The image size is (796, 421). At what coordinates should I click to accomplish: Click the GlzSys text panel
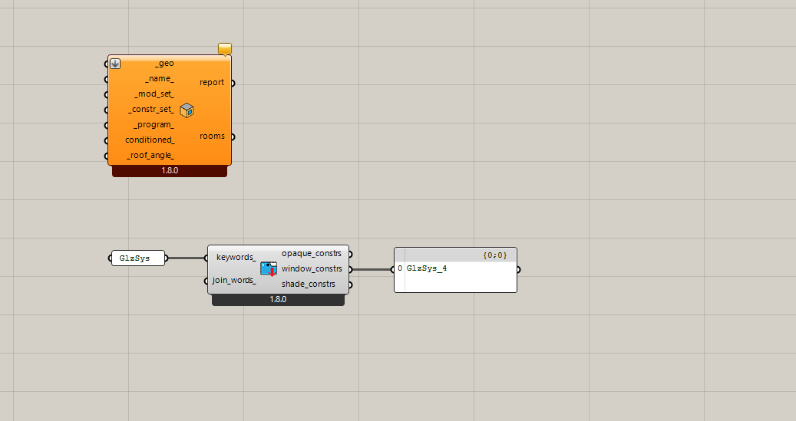[x=138, y=258]
